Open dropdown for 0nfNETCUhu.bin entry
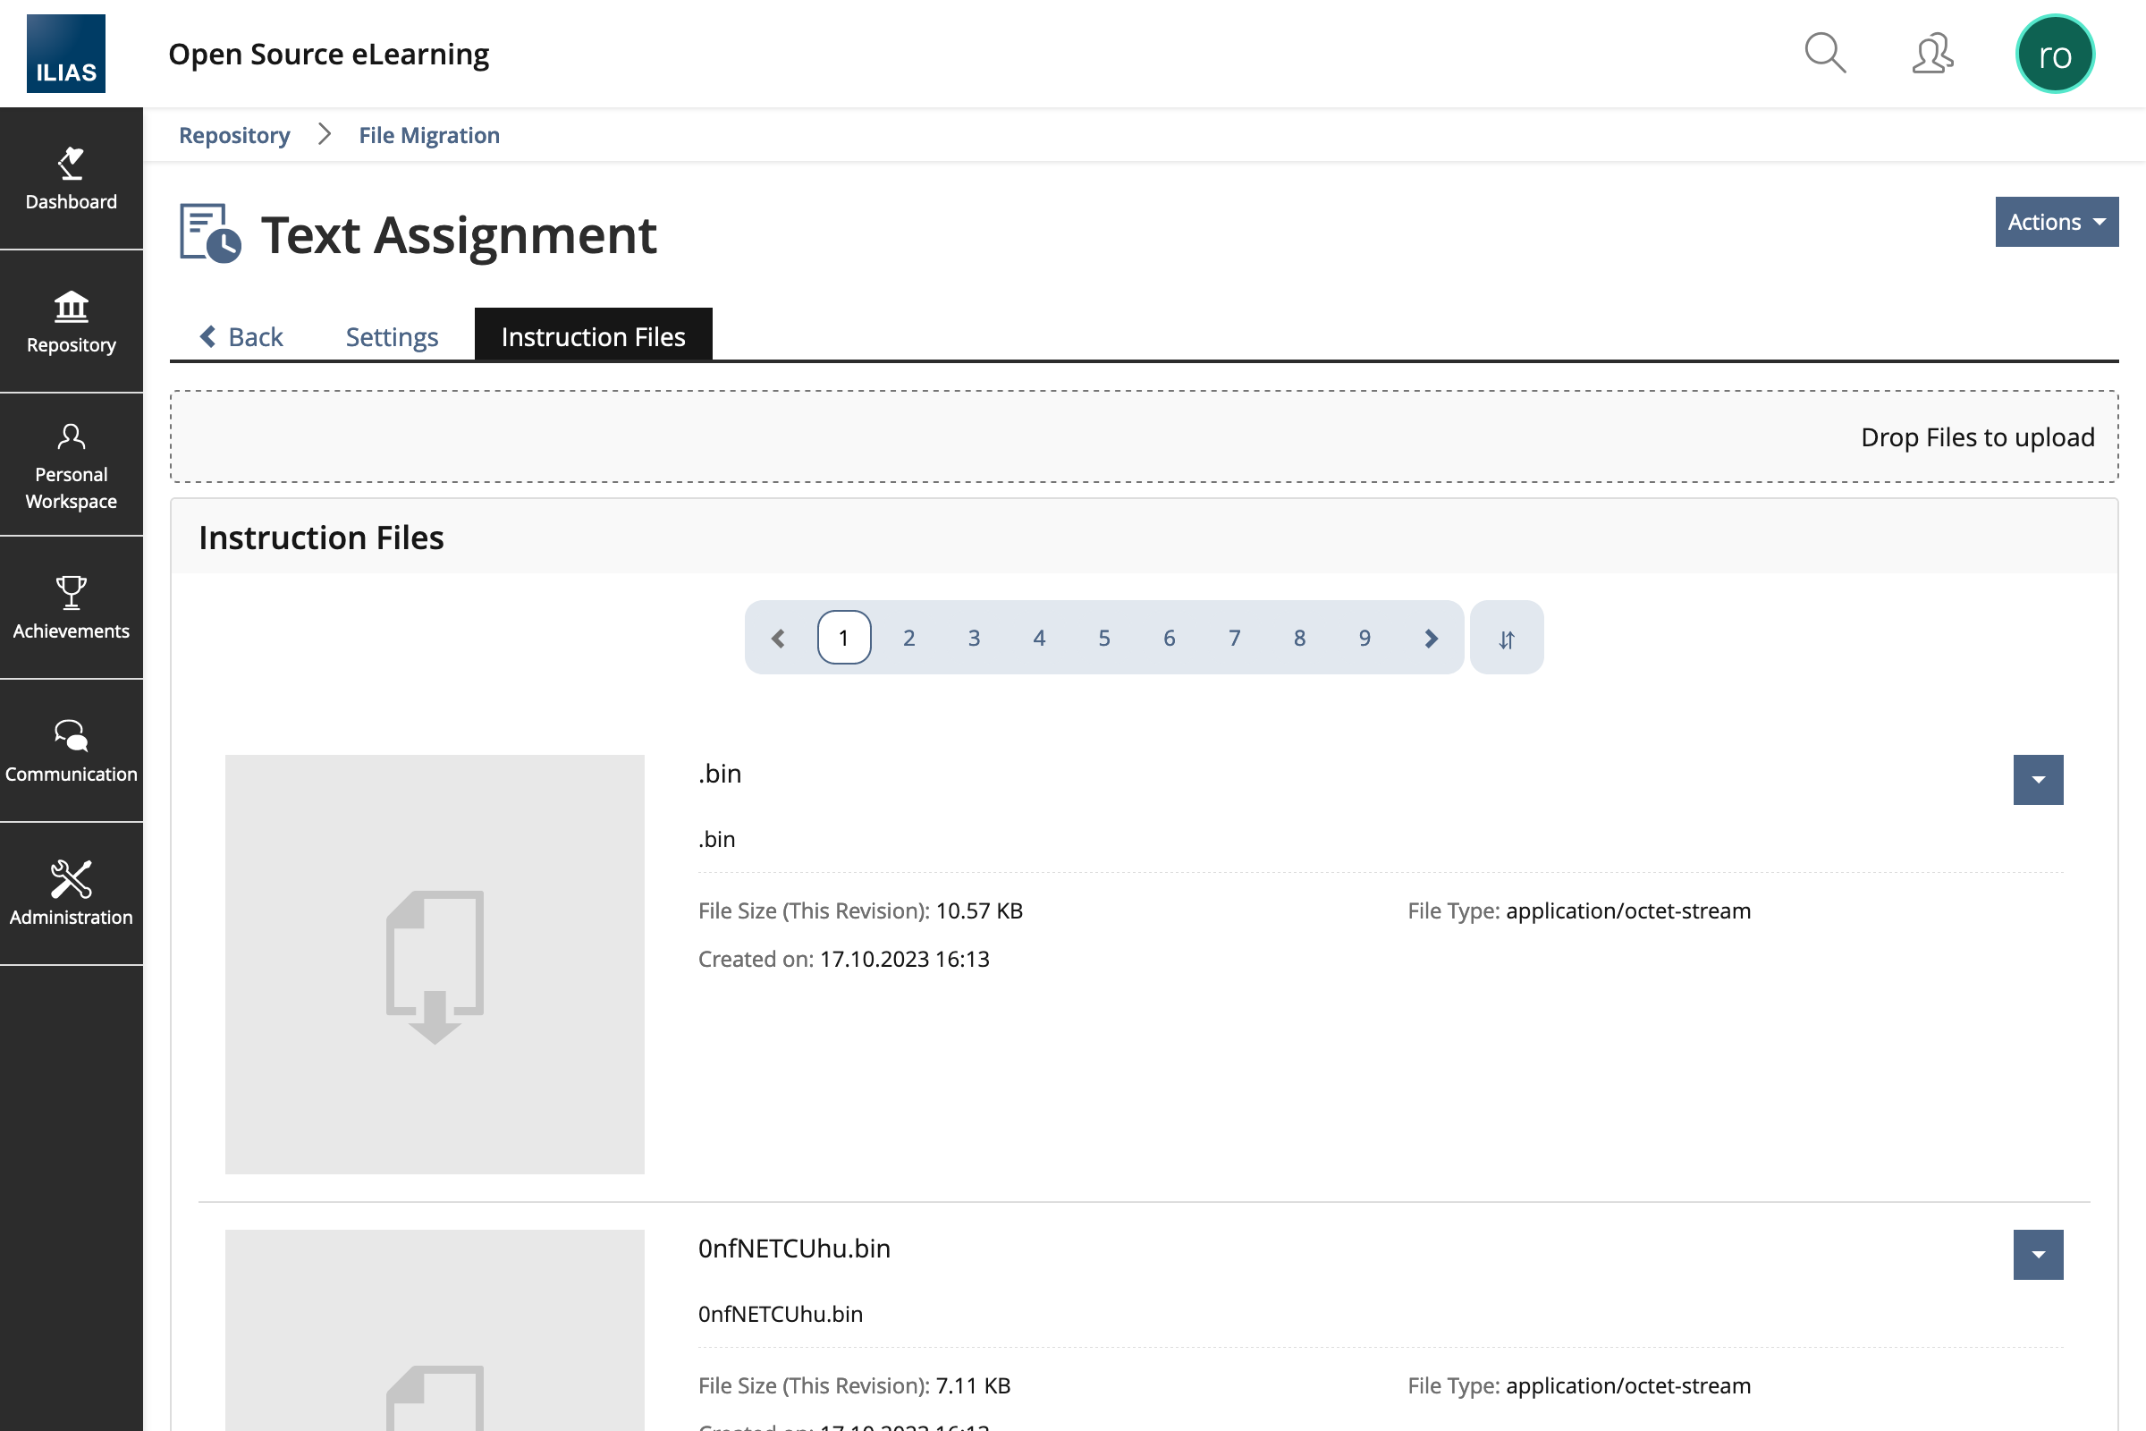 (2038, 1254)
